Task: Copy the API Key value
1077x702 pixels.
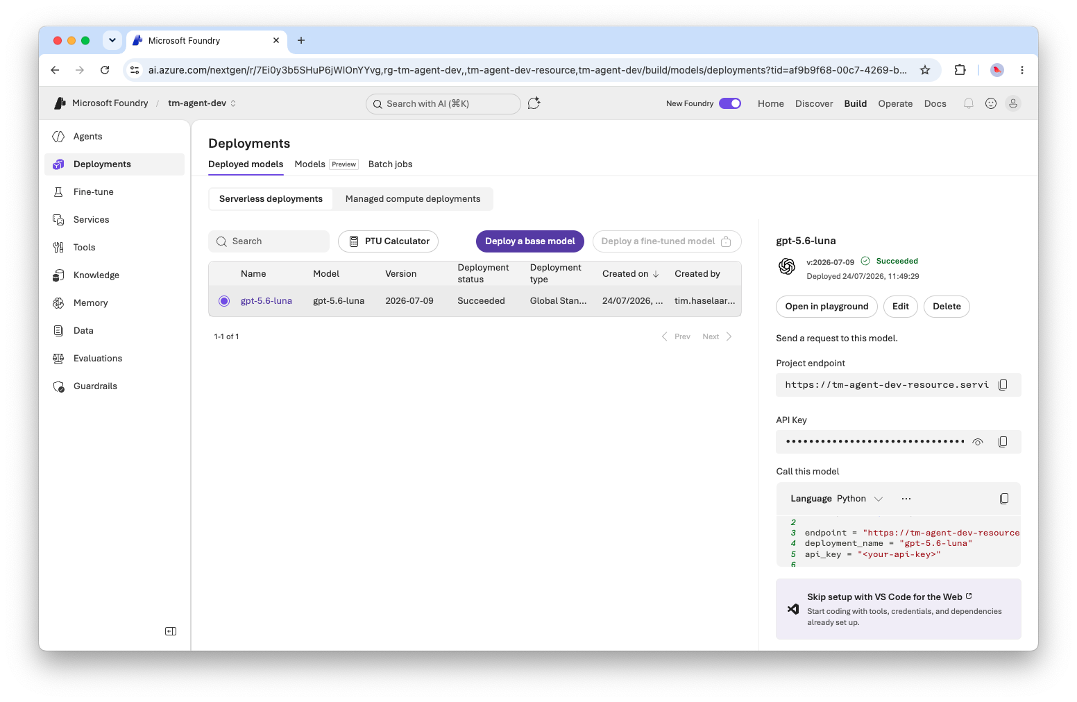Action: [x=1003, y=442]
